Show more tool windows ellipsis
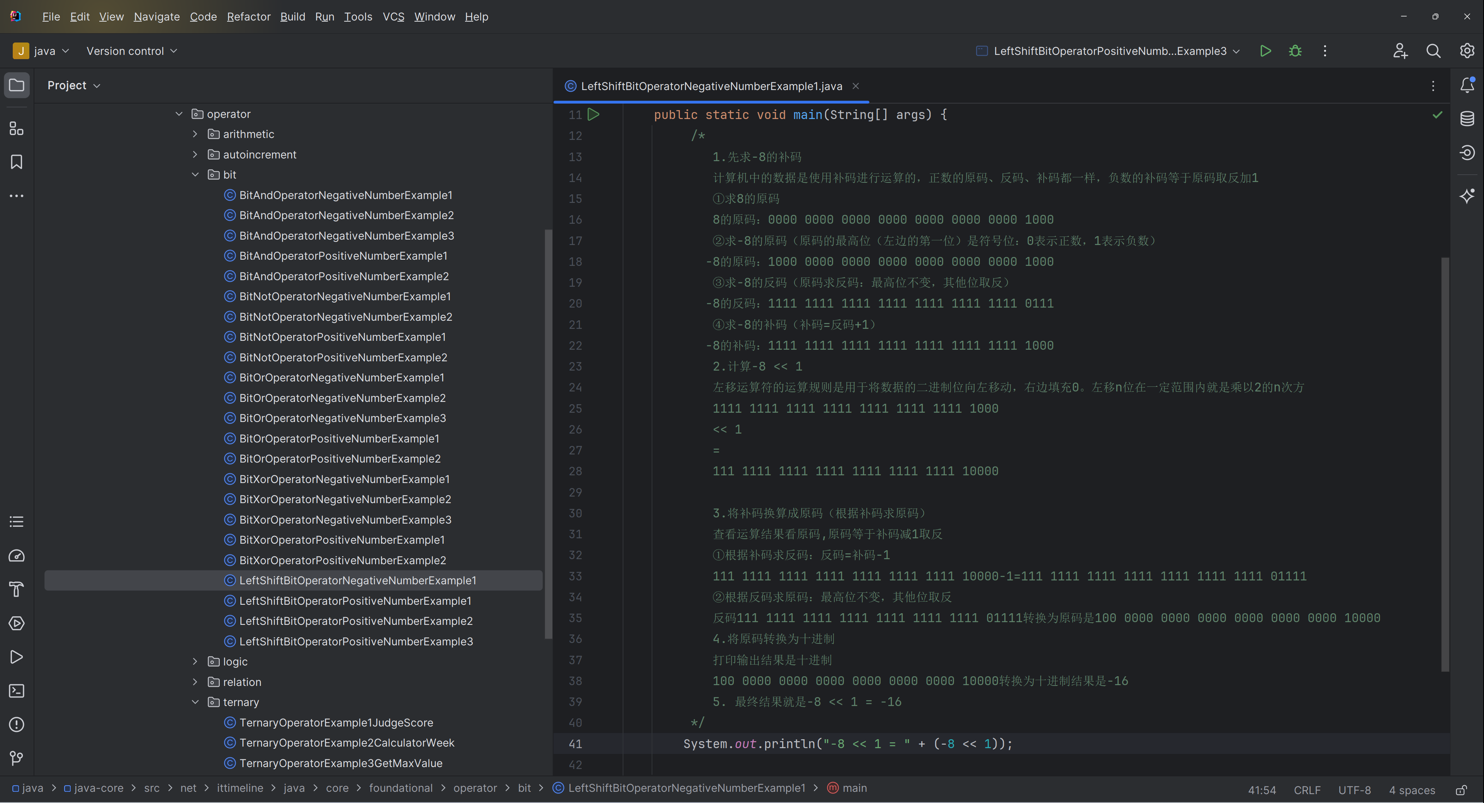The image size is (1484, 803). coord(17,196)
